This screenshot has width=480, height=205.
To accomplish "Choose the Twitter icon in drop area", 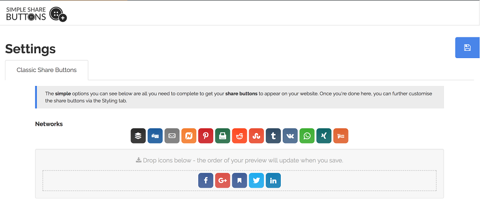I will (x=256, y=181).
